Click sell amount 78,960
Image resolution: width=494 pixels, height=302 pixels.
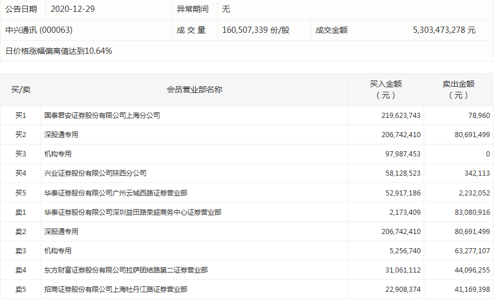(479, 116)
